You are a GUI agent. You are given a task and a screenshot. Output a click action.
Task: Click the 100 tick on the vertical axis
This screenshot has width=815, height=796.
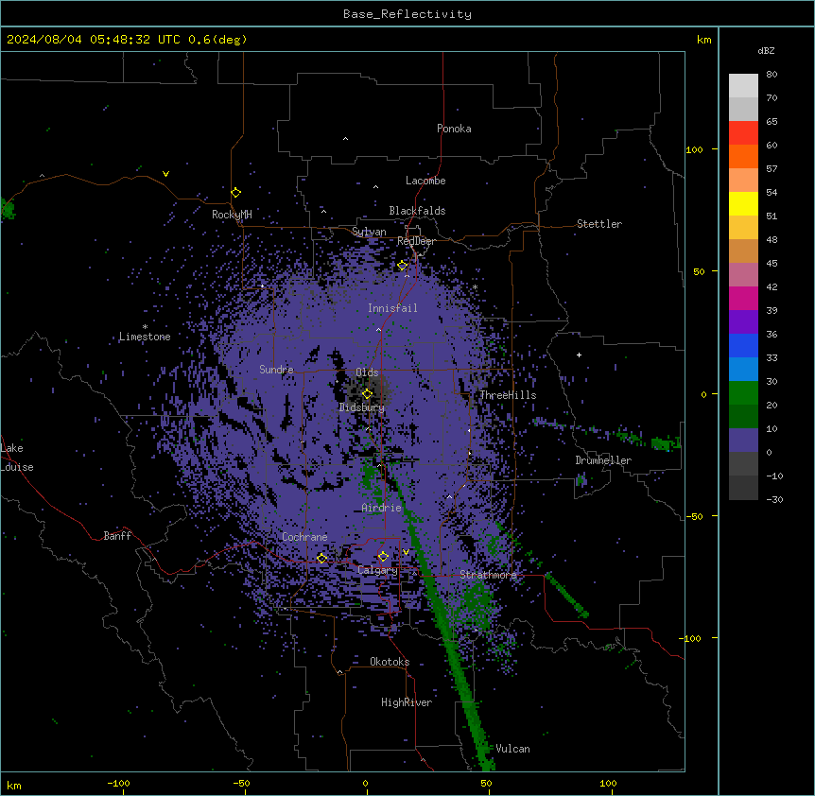(x=694, y=149)
